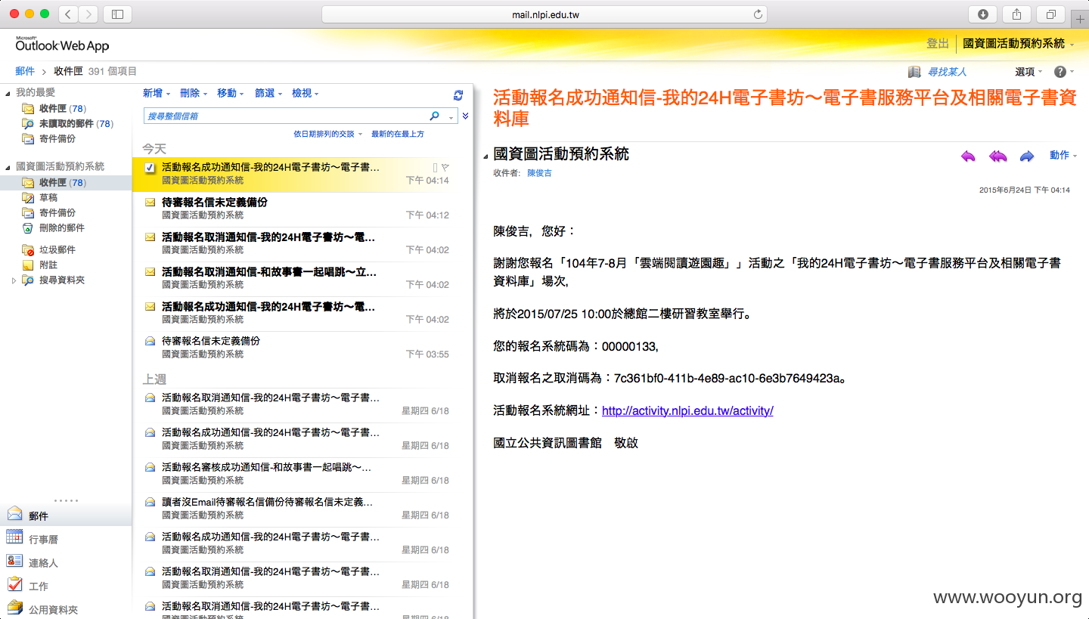Open 寄件備份 under 國資圖活動預約系統
The width and height of the screenshot is (1089, 619).
coord(57,212)
